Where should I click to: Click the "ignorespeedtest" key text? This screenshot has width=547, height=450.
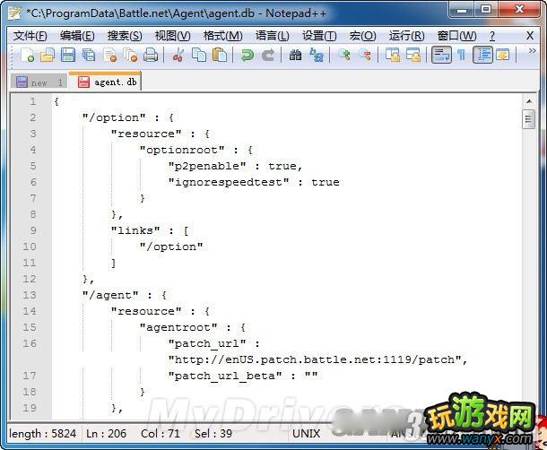pos(229,182)
